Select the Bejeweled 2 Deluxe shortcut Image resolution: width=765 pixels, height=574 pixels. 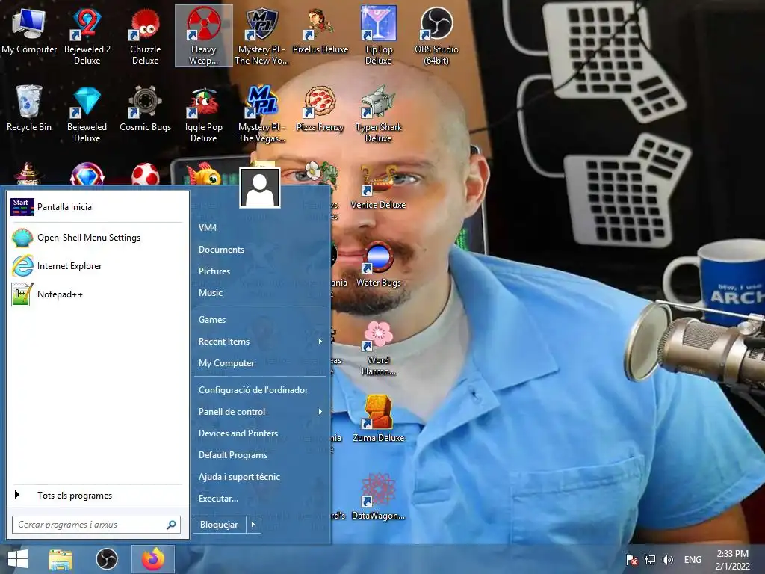pyautogui.click(x=87, y=36)
